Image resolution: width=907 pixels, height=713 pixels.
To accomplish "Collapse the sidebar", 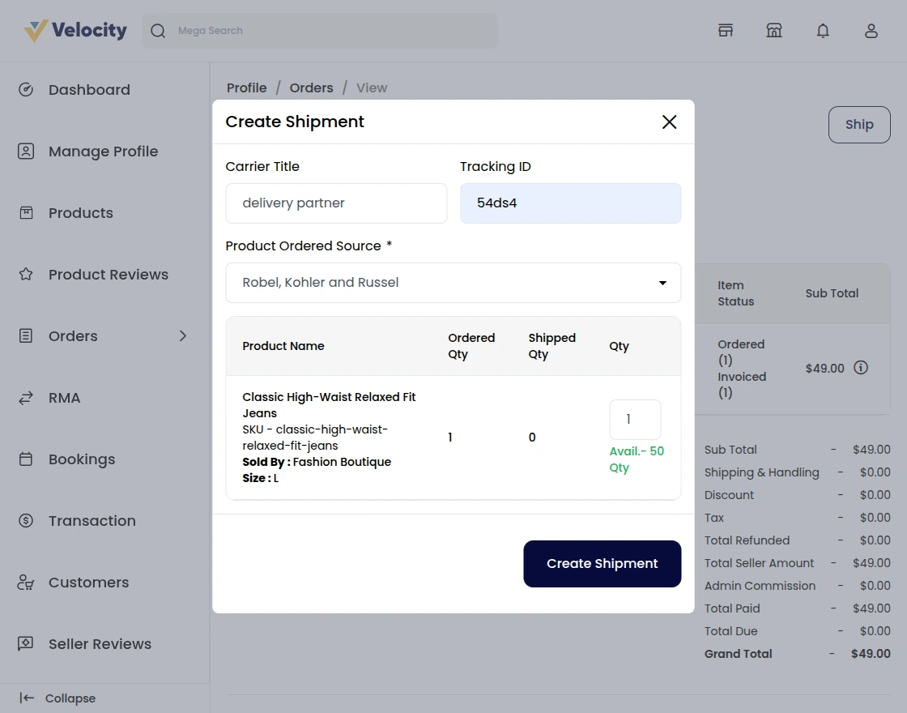I will [58, 698].
